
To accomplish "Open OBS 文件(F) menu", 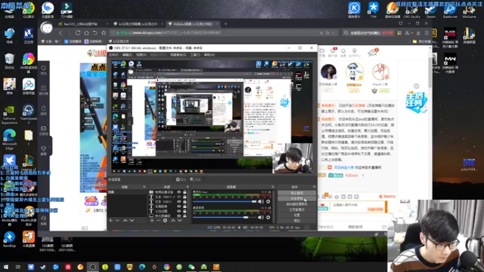I will 113,55.
